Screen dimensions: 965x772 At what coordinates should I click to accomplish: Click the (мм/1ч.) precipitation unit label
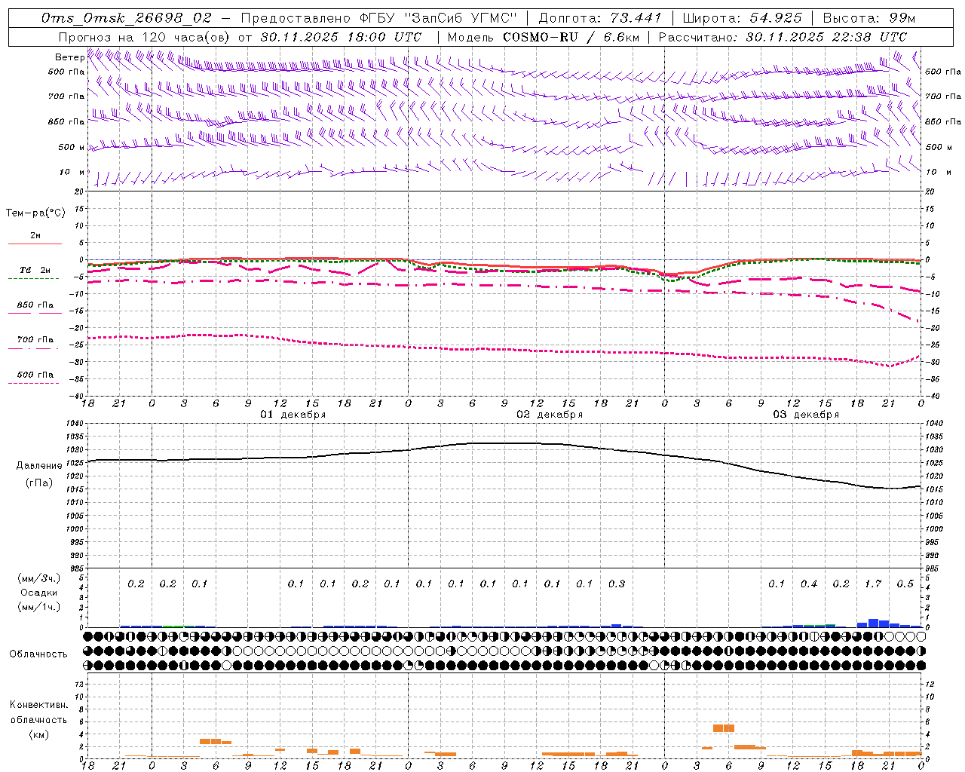pos(39,607)
